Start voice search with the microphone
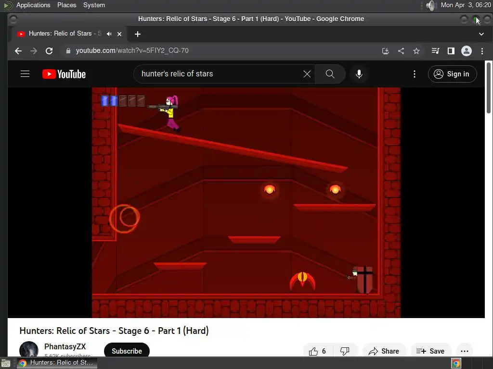 (359, 74)
